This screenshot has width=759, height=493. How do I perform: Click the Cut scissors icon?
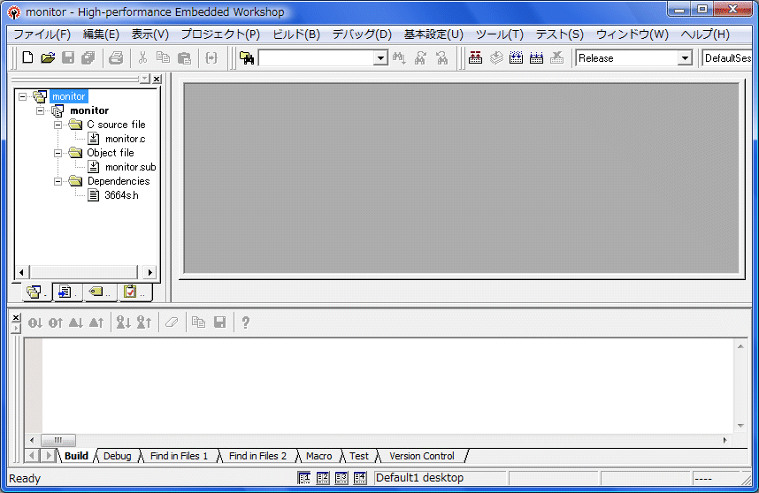(x=142, y=58)
